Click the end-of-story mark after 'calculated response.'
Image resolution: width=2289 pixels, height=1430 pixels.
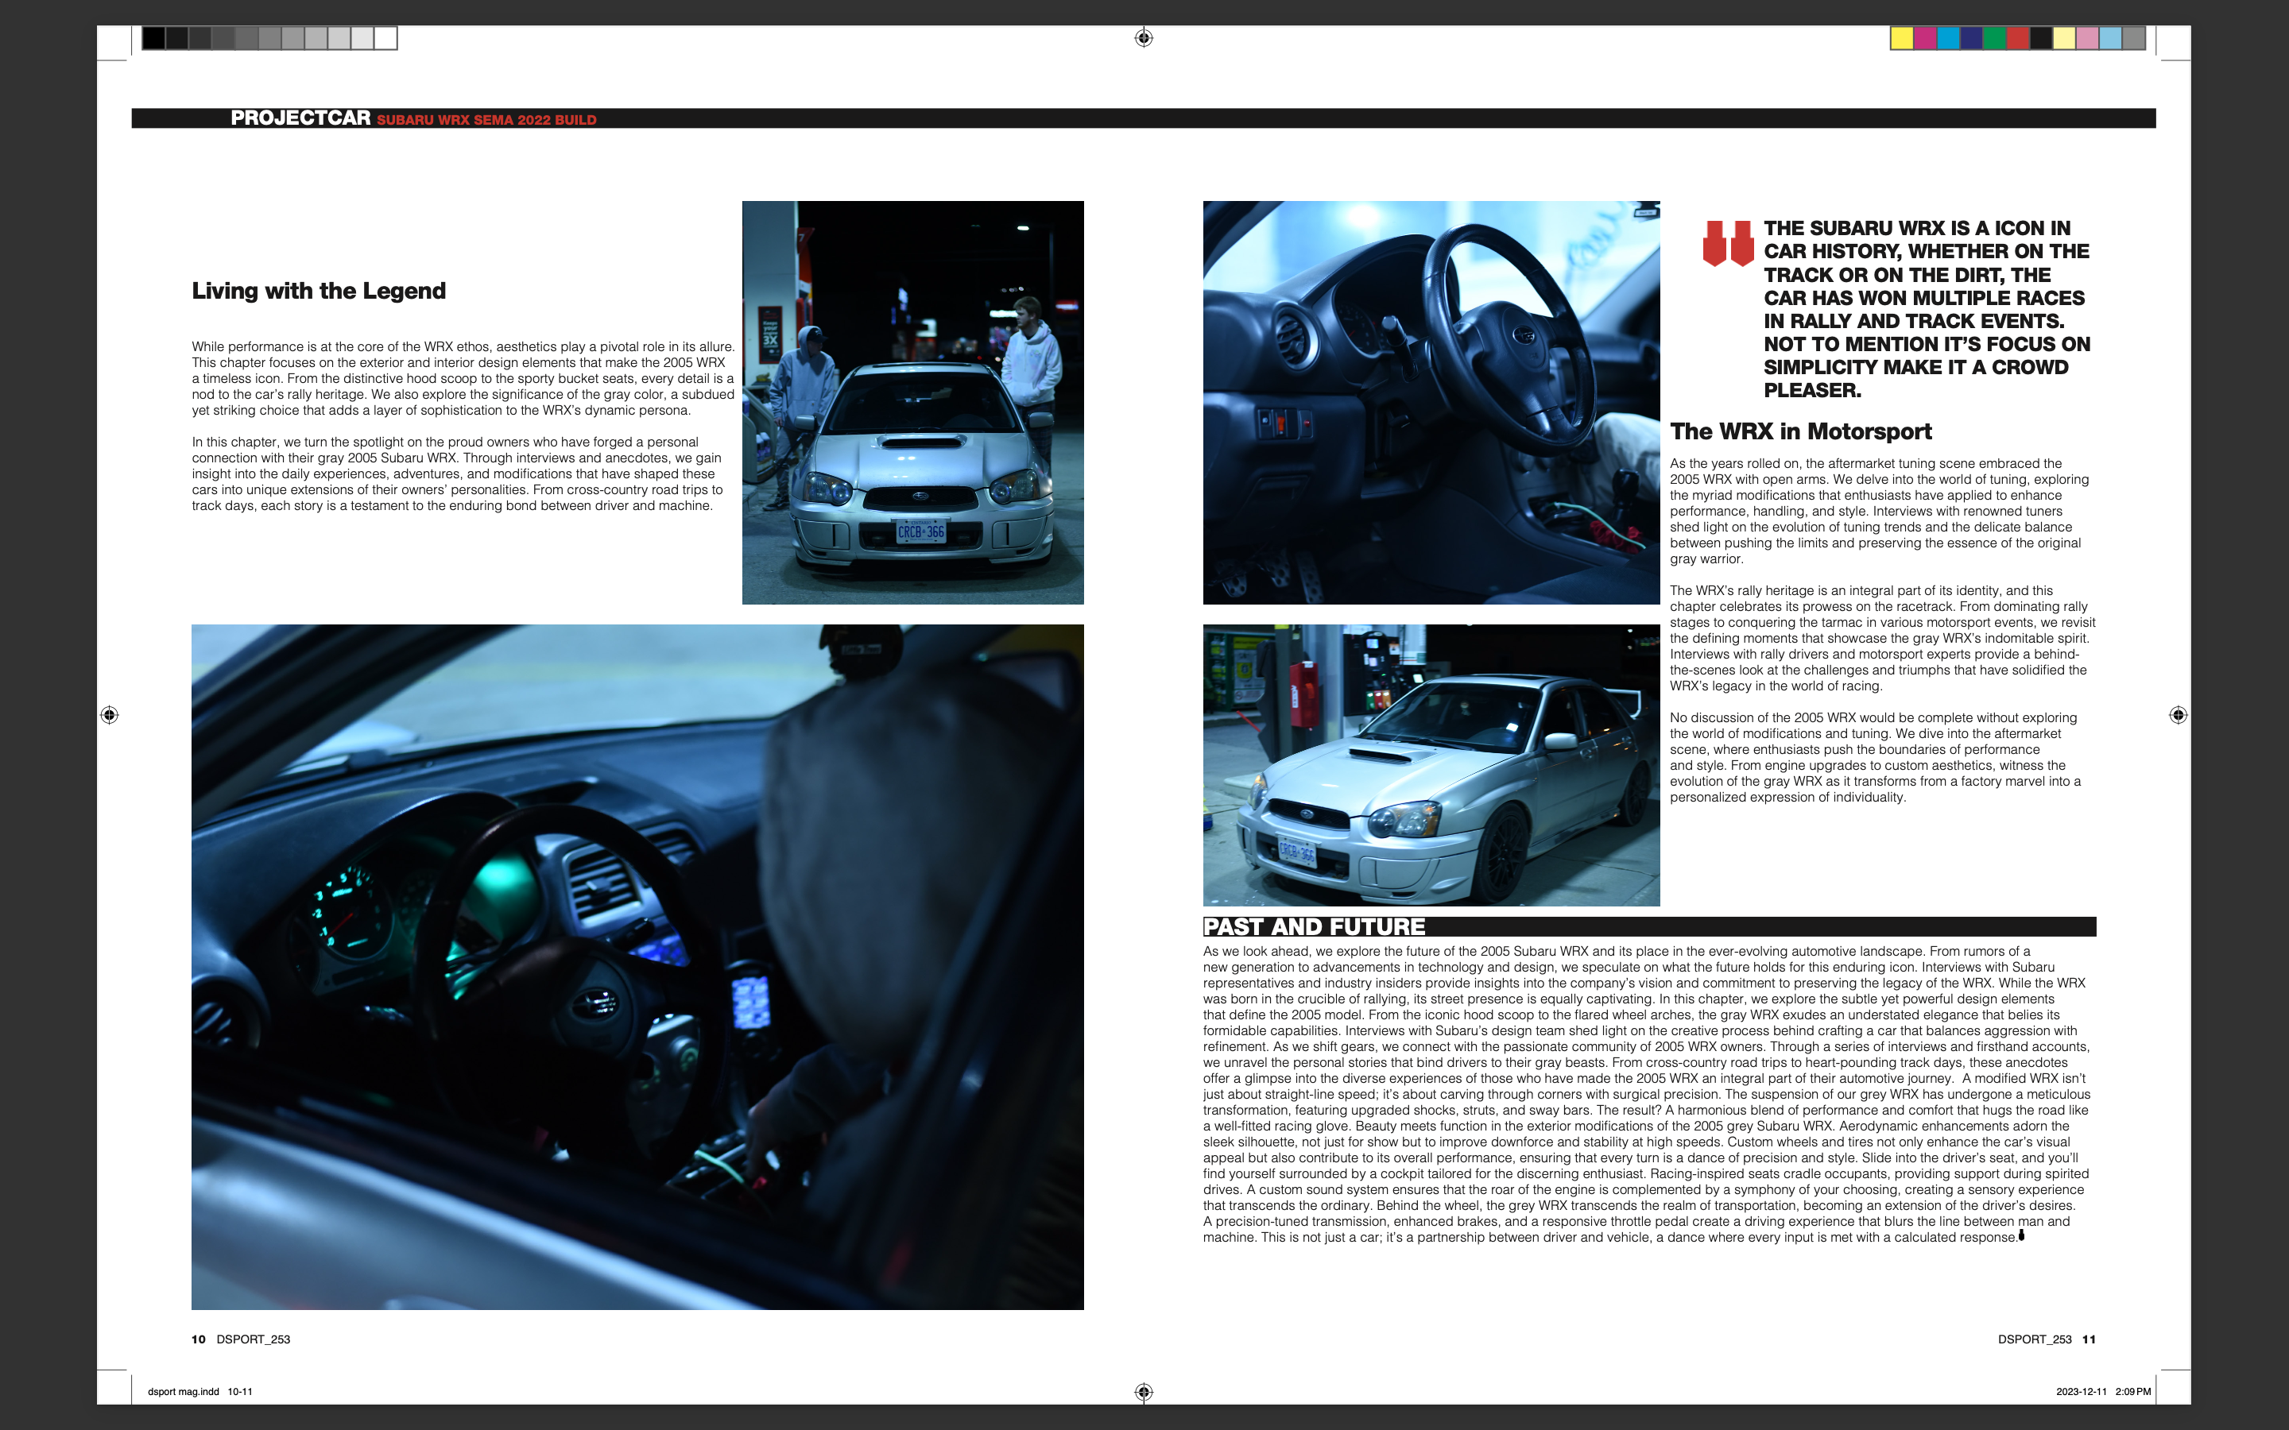tap(2021, 1235)
